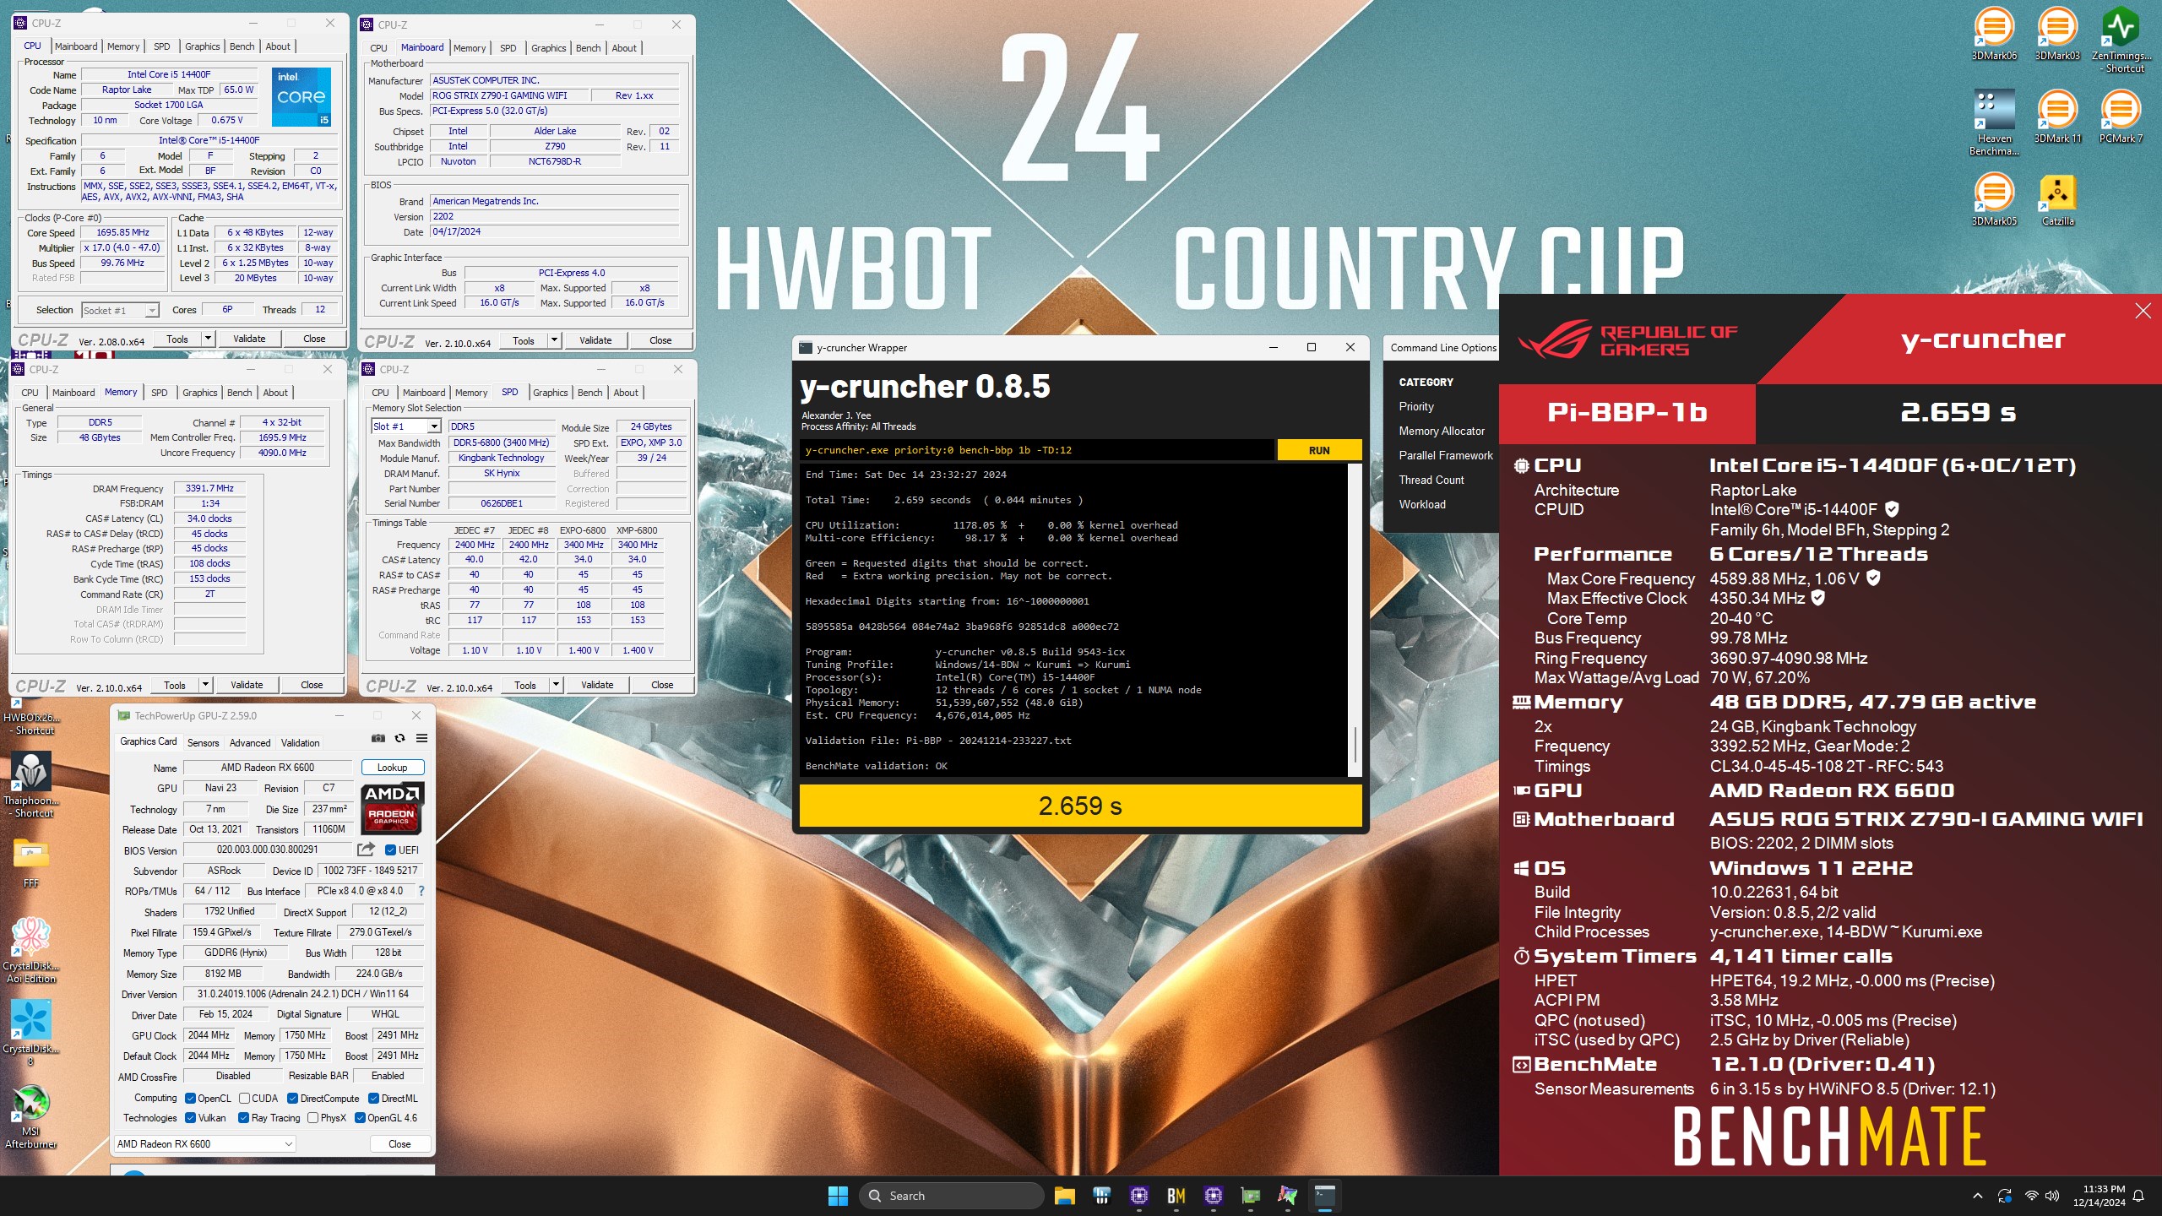Open the Windows Start menu
The height and width of the screenshot is (1216, 2162).
(838, 1196)
